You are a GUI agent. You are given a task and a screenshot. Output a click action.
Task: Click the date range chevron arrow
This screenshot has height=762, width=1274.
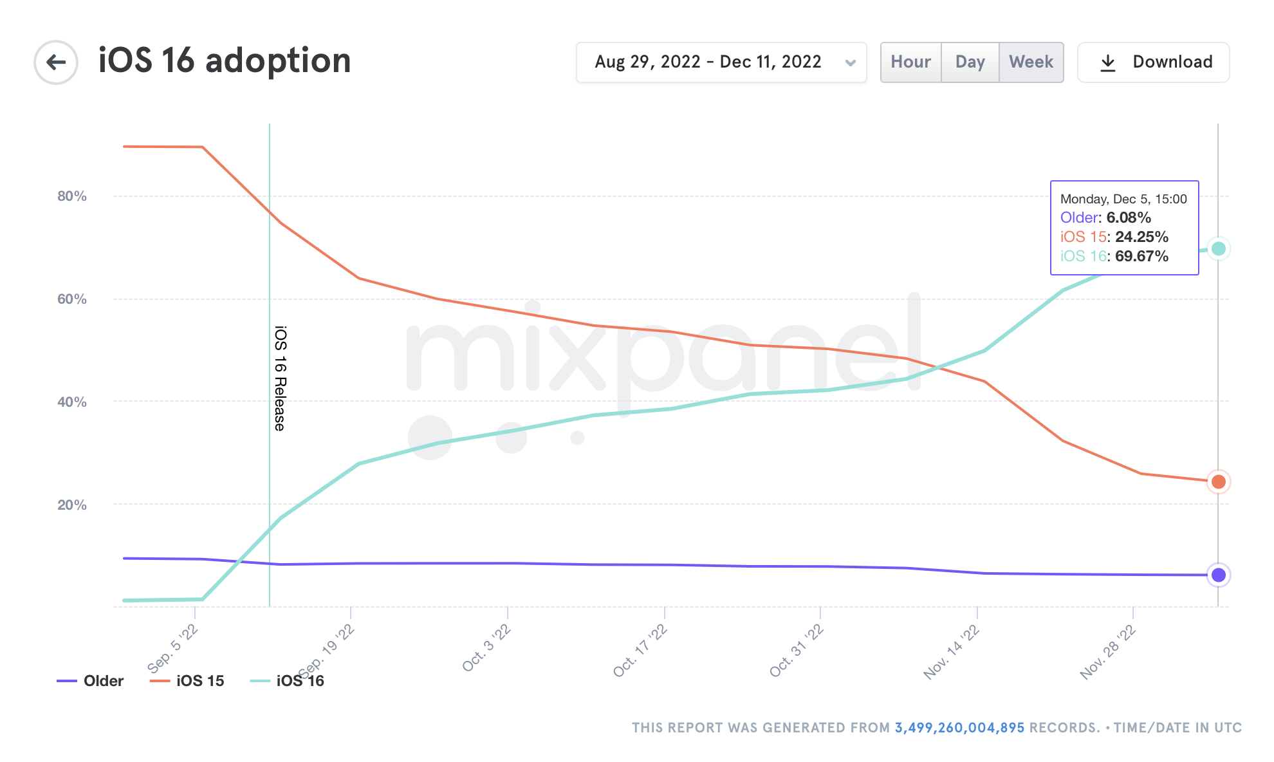(x=850, y=63)
